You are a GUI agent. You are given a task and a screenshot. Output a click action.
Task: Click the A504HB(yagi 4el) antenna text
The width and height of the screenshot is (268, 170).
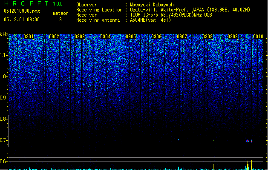point(150,20)
